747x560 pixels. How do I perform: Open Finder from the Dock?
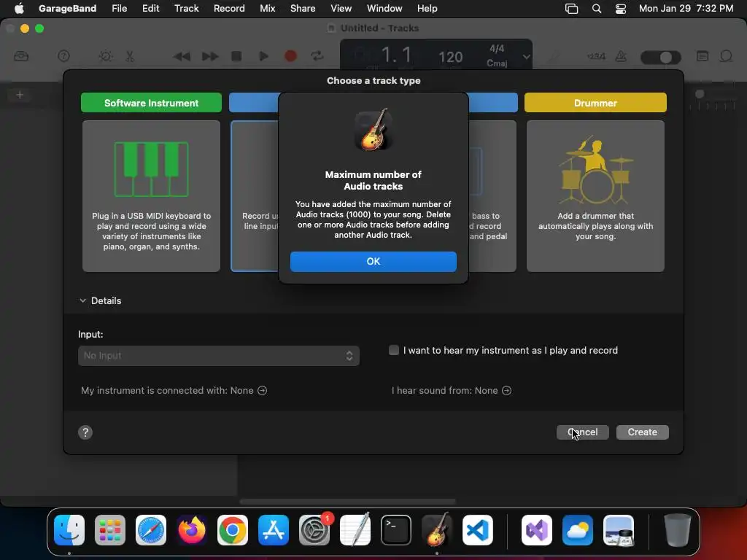click(x=69, y=530)
